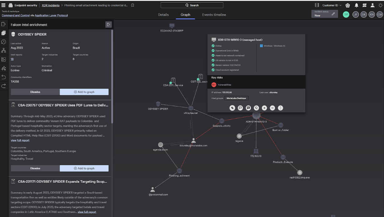Open the Application Layer Protocol link
Screen dimensions: 384x217
pos(51,15)
